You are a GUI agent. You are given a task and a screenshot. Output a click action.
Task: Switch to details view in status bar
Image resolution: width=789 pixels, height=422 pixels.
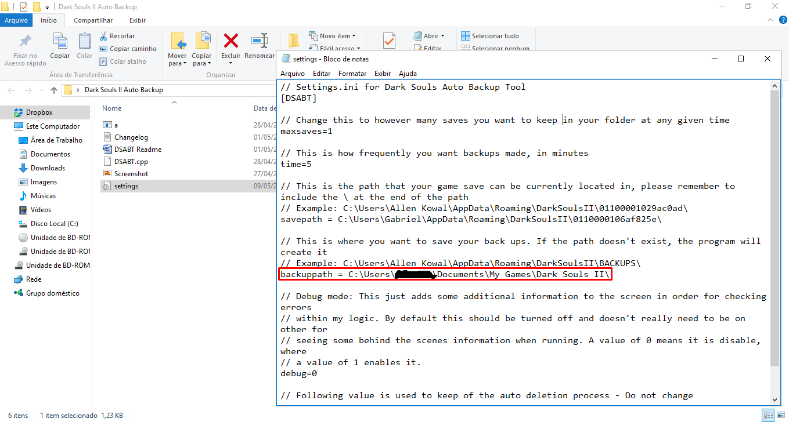(x=768, y=415)
